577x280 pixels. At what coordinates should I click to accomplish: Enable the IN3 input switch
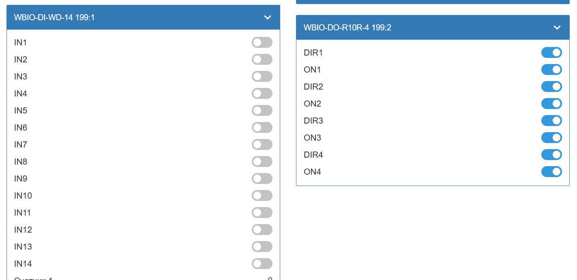262,77
